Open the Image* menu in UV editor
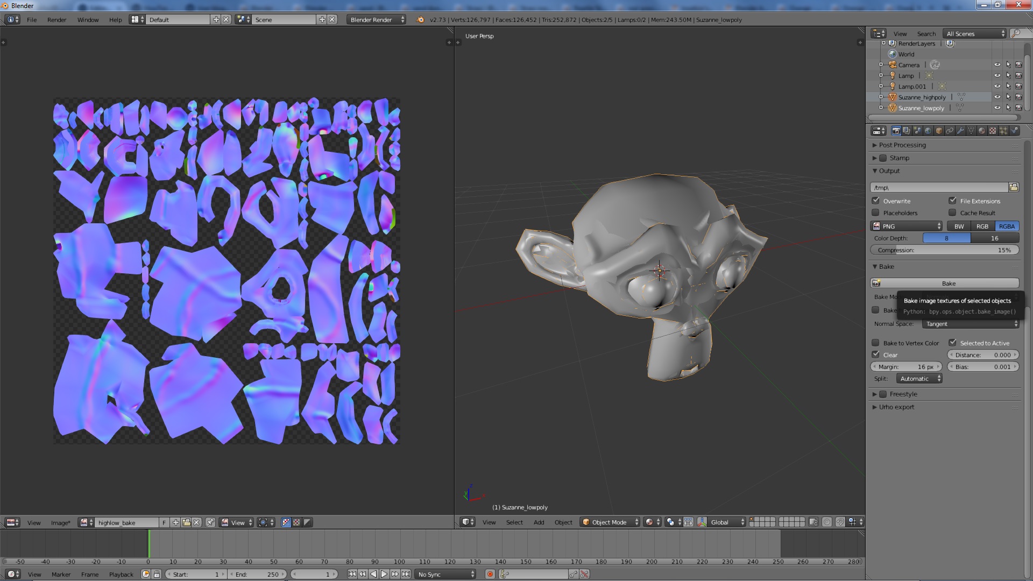 (x=60, y=523)
